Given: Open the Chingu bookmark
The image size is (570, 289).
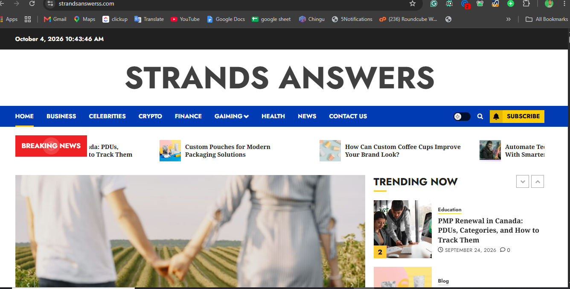Looking at the screenshot, I should [312, 19].
